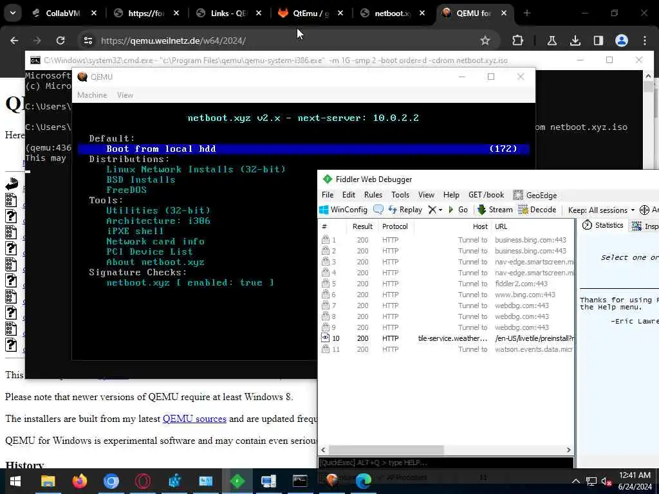Sort sessions by Result column
This screenshot has height=494, width=659.
point(362,226)
